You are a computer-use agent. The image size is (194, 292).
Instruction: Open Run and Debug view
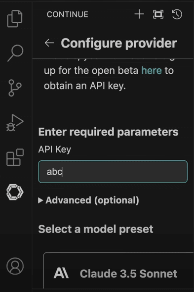click(15, 123)
